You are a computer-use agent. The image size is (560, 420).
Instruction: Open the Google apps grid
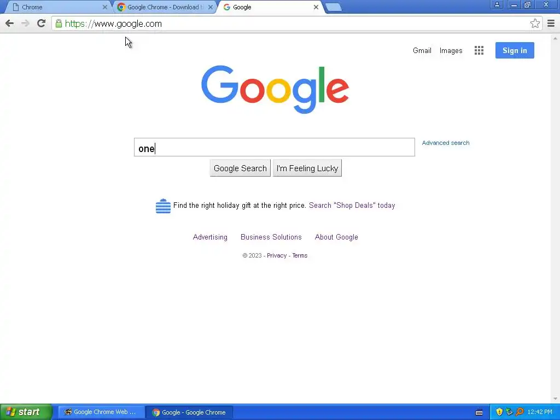pyautogui.click(x=479, y=50)
